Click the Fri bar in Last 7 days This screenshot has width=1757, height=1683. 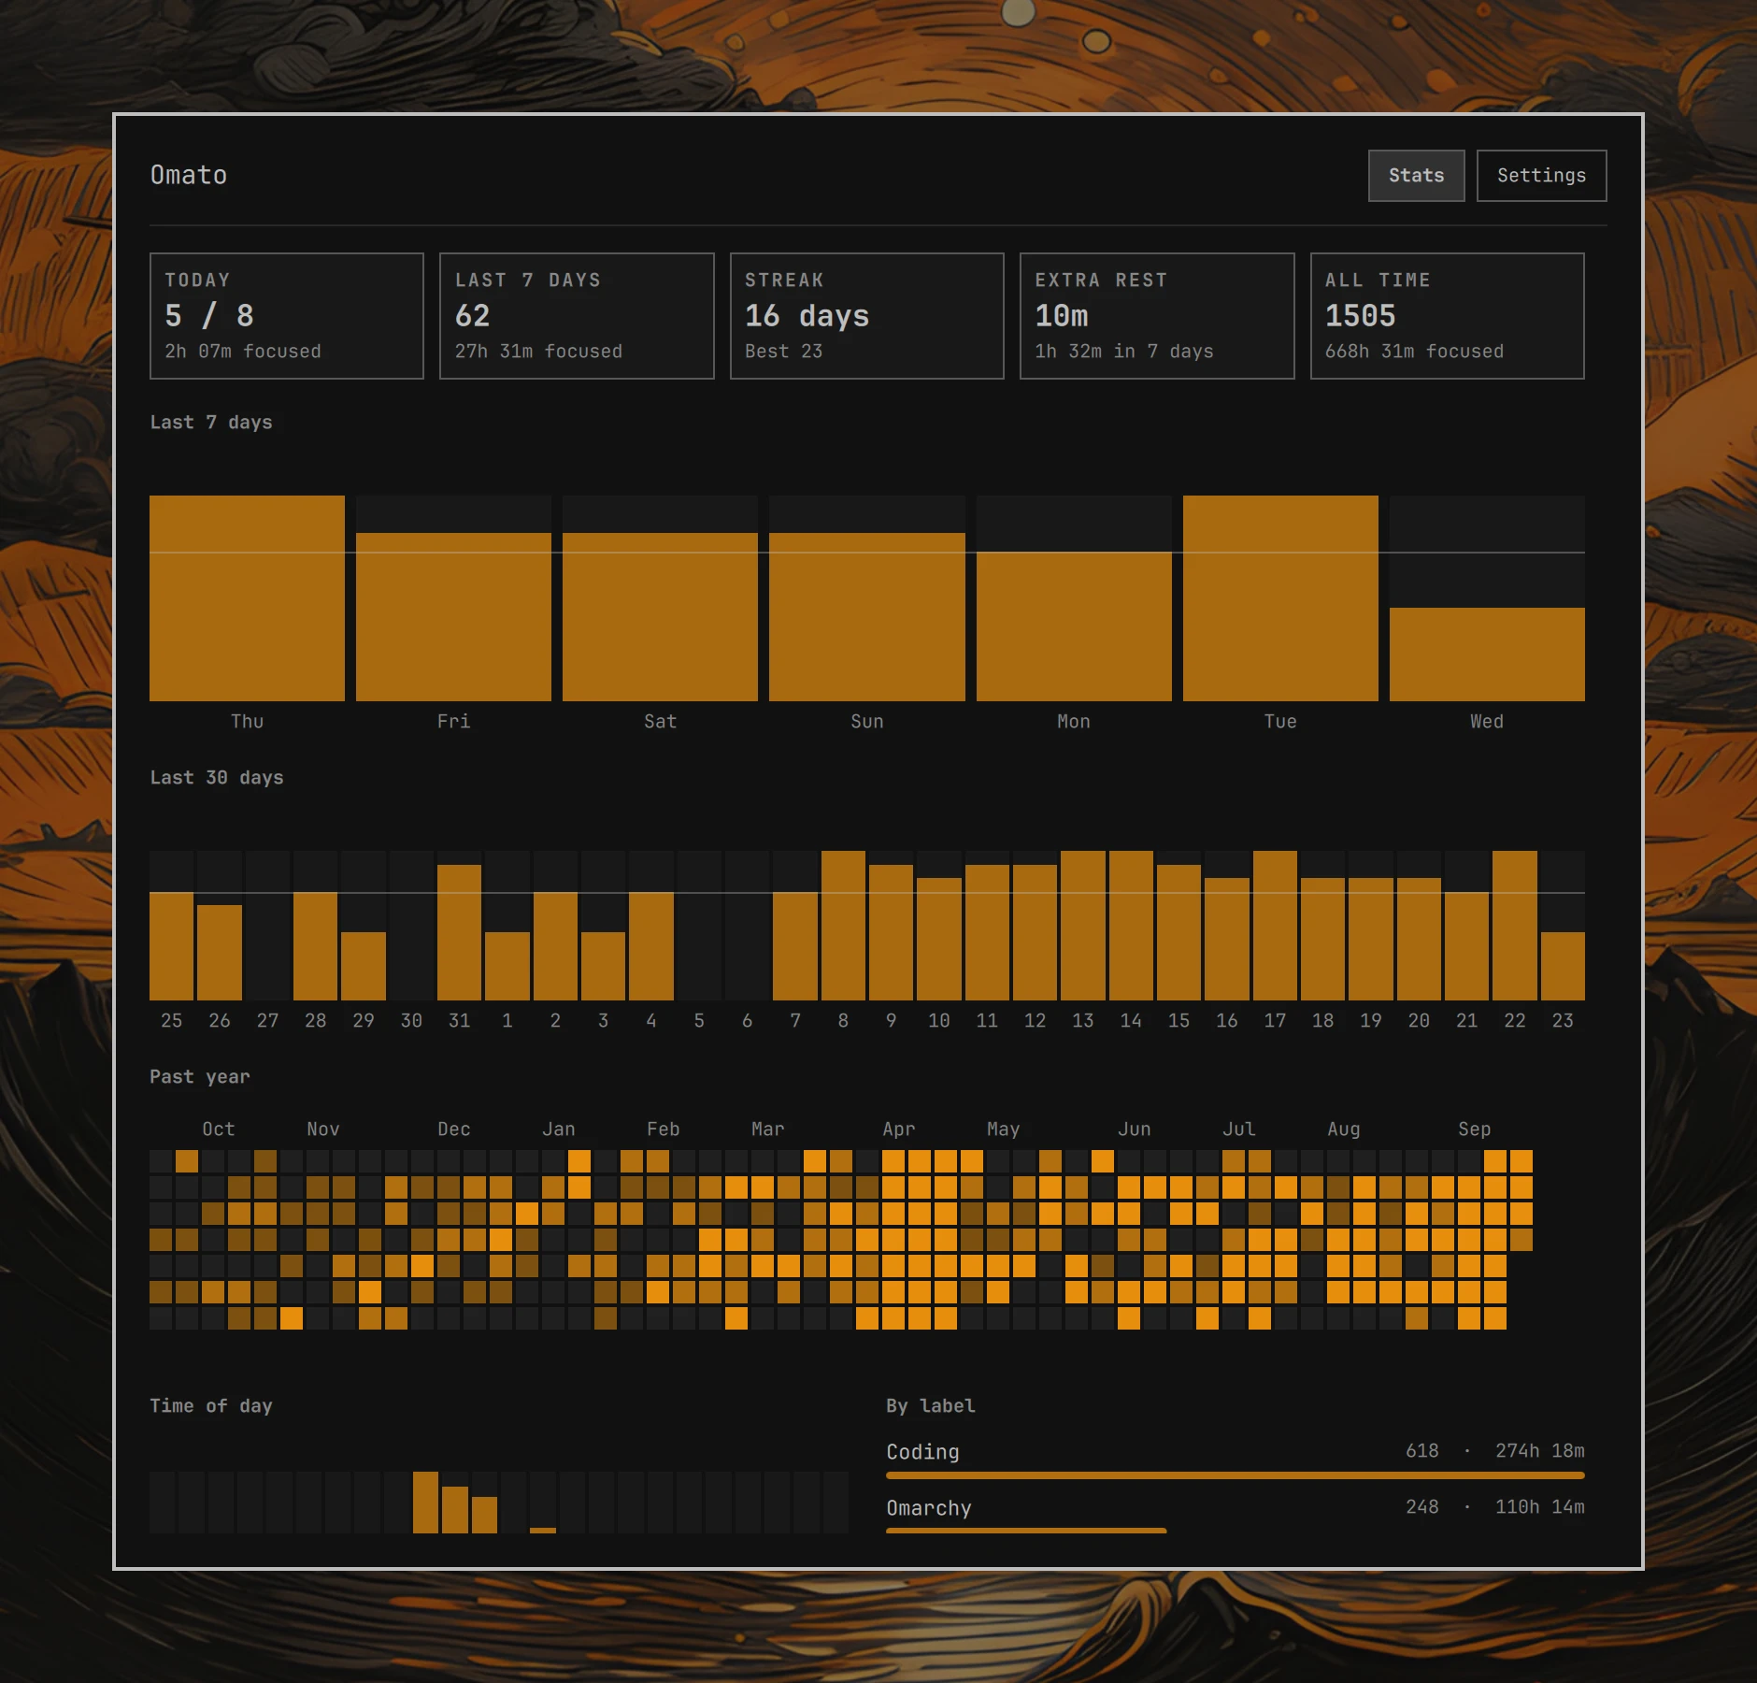453,617
